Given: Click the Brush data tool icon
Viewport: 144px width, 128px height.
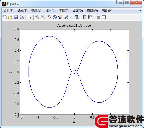Looking at the screenshot, I should pyautogui.click(x=66, y=17).
